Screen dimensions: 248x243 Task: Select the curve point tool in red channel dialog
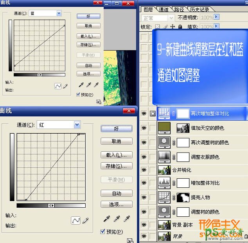point(75,221)
